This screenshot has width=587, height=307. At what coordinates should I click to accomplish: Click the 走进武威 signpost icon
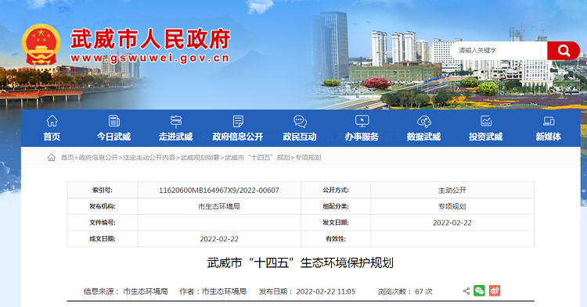[x=176, y=121]
